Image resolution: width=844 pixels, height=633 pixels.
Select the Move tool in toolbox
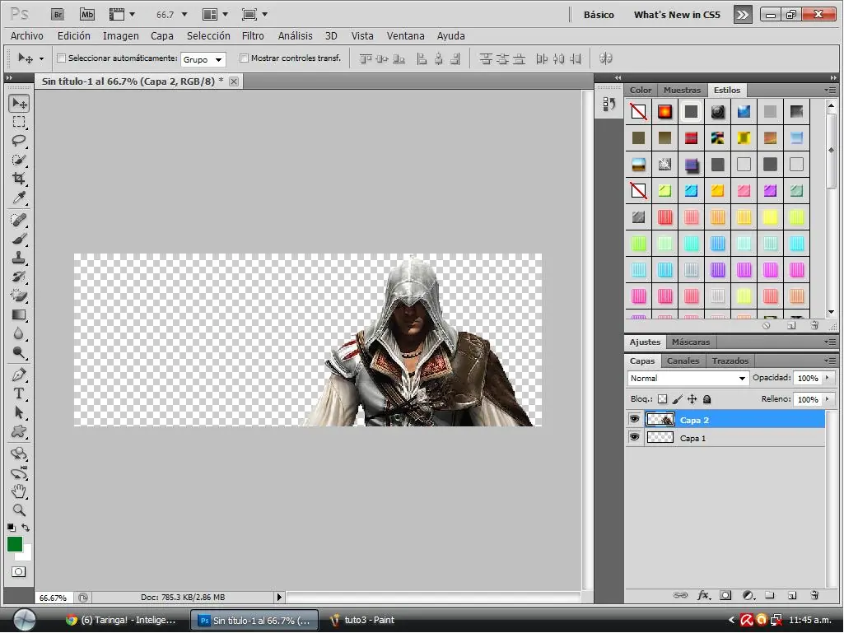pos(20,104)
